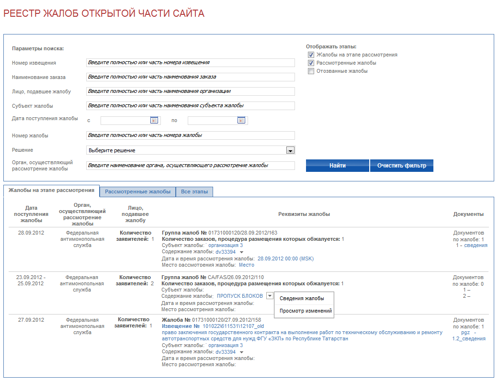The image size is (499, 382).
Task: Open the 'Выберите решение' dropdown
Action: (191, 150)
